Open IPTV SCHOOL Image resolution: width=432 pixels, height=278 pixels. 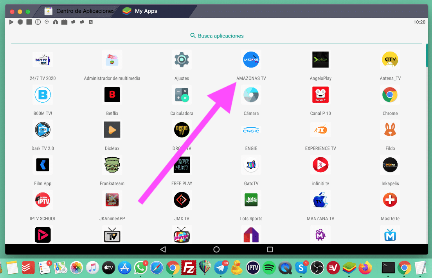(43, 200)
